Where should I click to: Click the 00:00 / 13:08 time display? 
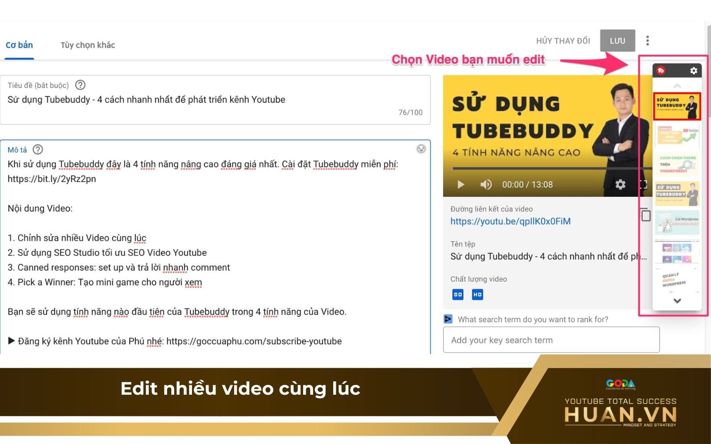(527, 185)
